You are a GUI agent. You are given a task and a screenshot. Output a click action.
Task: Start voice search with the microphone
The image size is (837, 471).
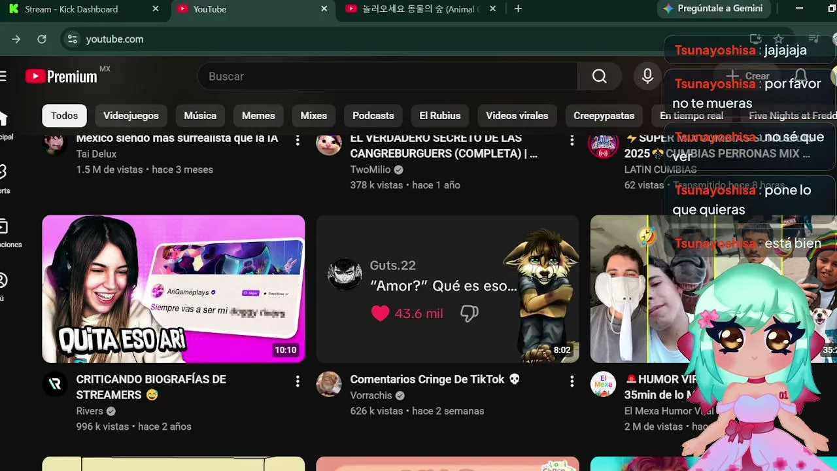[647, 77]
